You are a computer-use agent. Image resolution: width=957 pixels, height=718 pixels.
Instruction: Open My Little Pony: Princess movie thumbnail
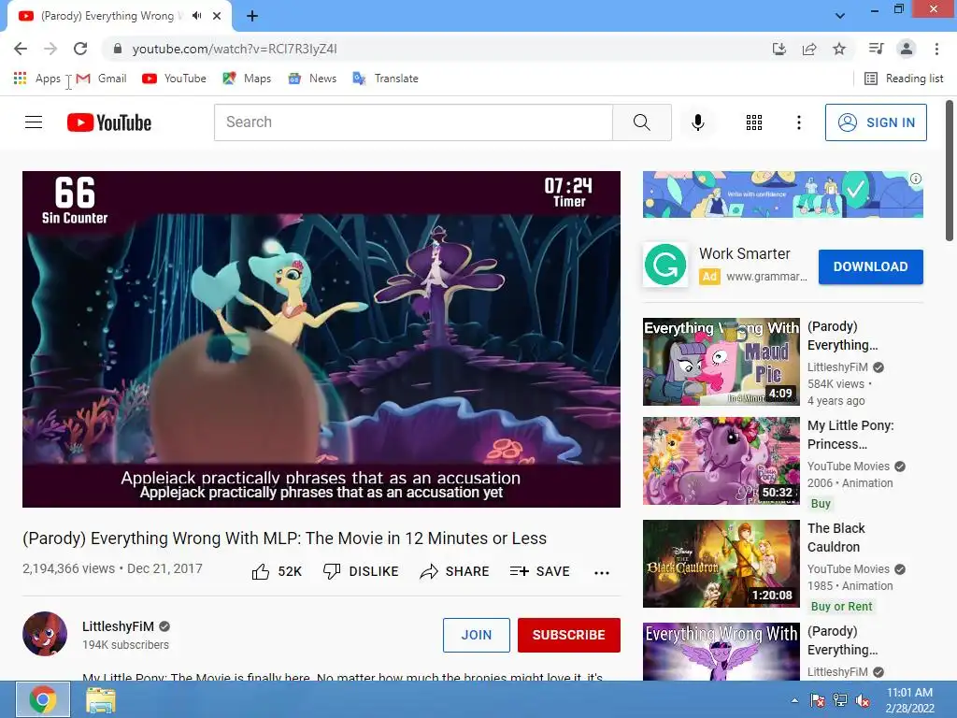coord(721,461)
